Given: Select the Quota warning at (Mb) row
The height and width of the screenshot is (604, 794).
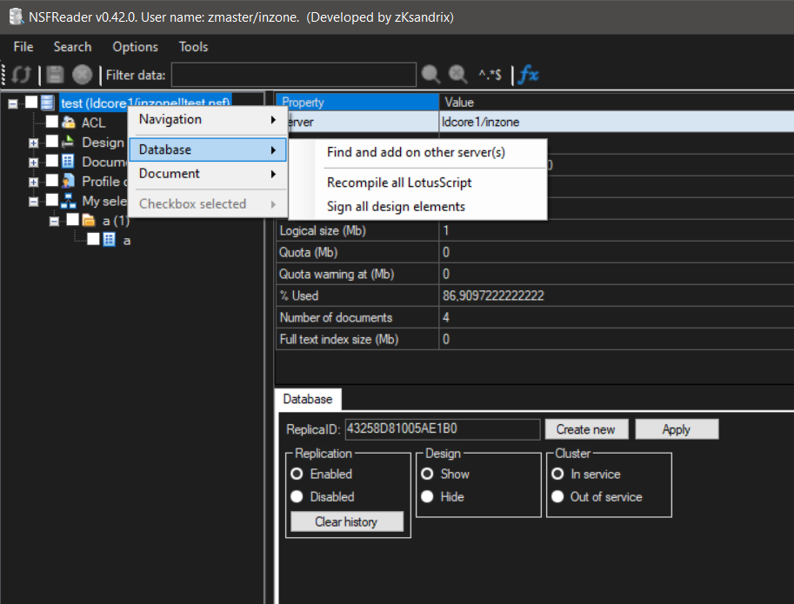Looking at the screenshot, I should pos(535,274).
